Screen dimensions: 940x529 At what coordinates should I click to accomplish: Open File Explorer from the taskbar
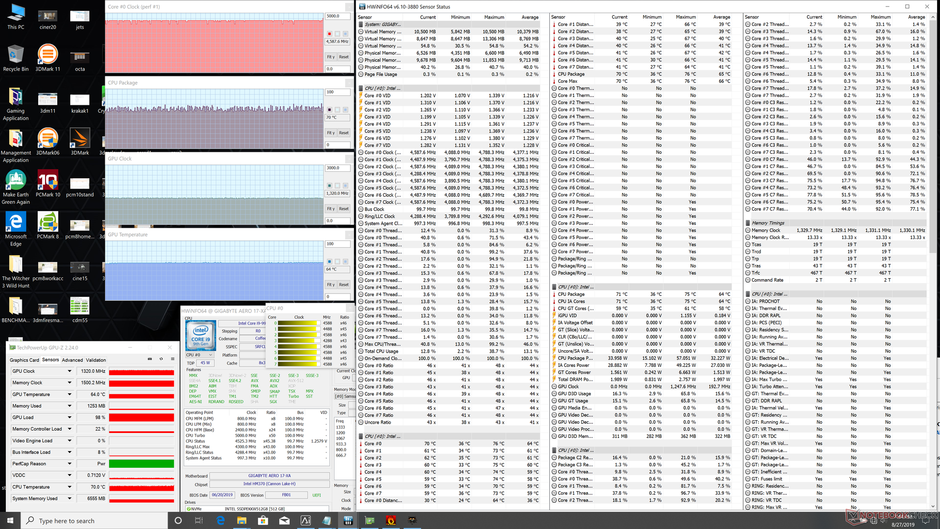point(241,521)
